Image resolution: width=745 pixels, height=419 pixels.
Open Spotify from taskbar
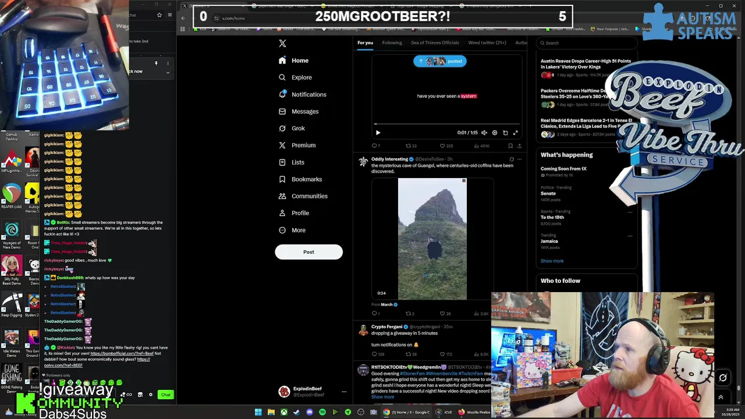tap(322, 412)
